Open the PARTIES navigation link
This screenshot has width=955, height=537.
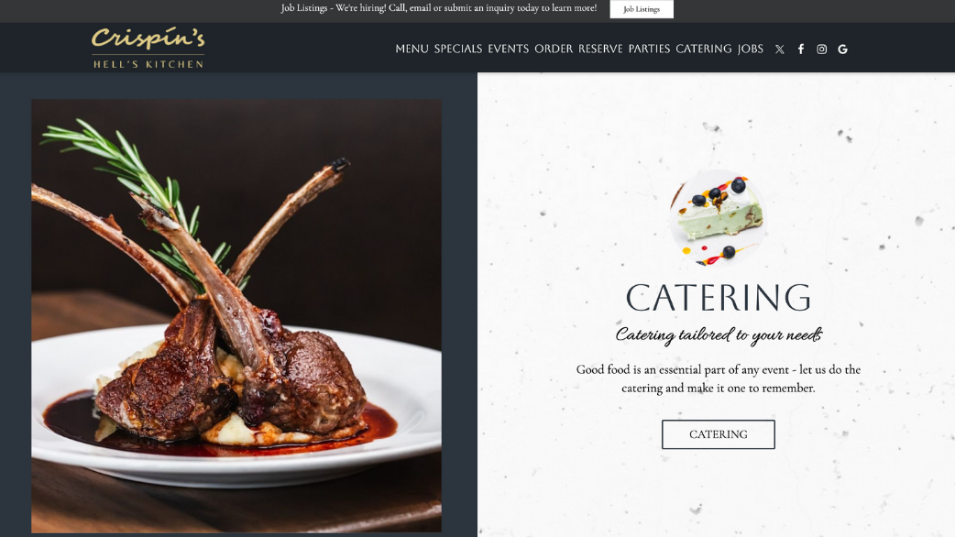pyautogui.click(x=649, y=49)
